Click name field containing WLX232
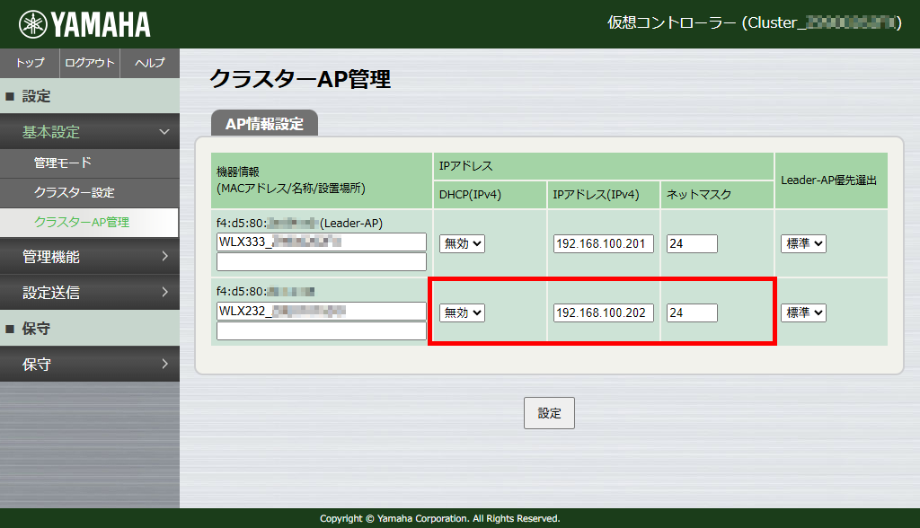Image resolution: width=920 pixels, height=528 pixels. tap(322, 311)
